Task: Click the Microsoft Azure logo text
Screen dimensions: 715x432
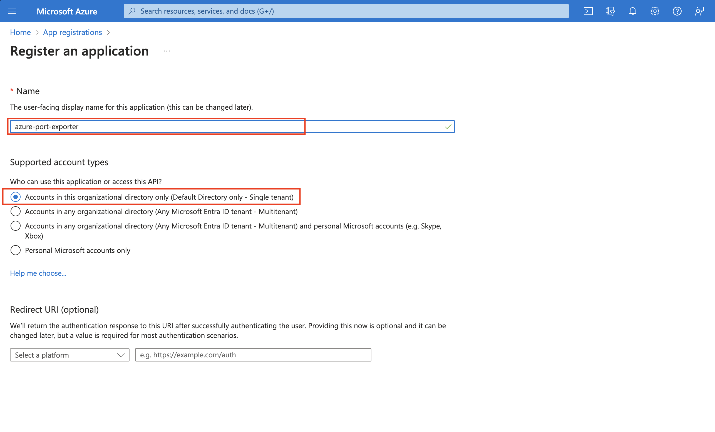Action: (67, 11)
